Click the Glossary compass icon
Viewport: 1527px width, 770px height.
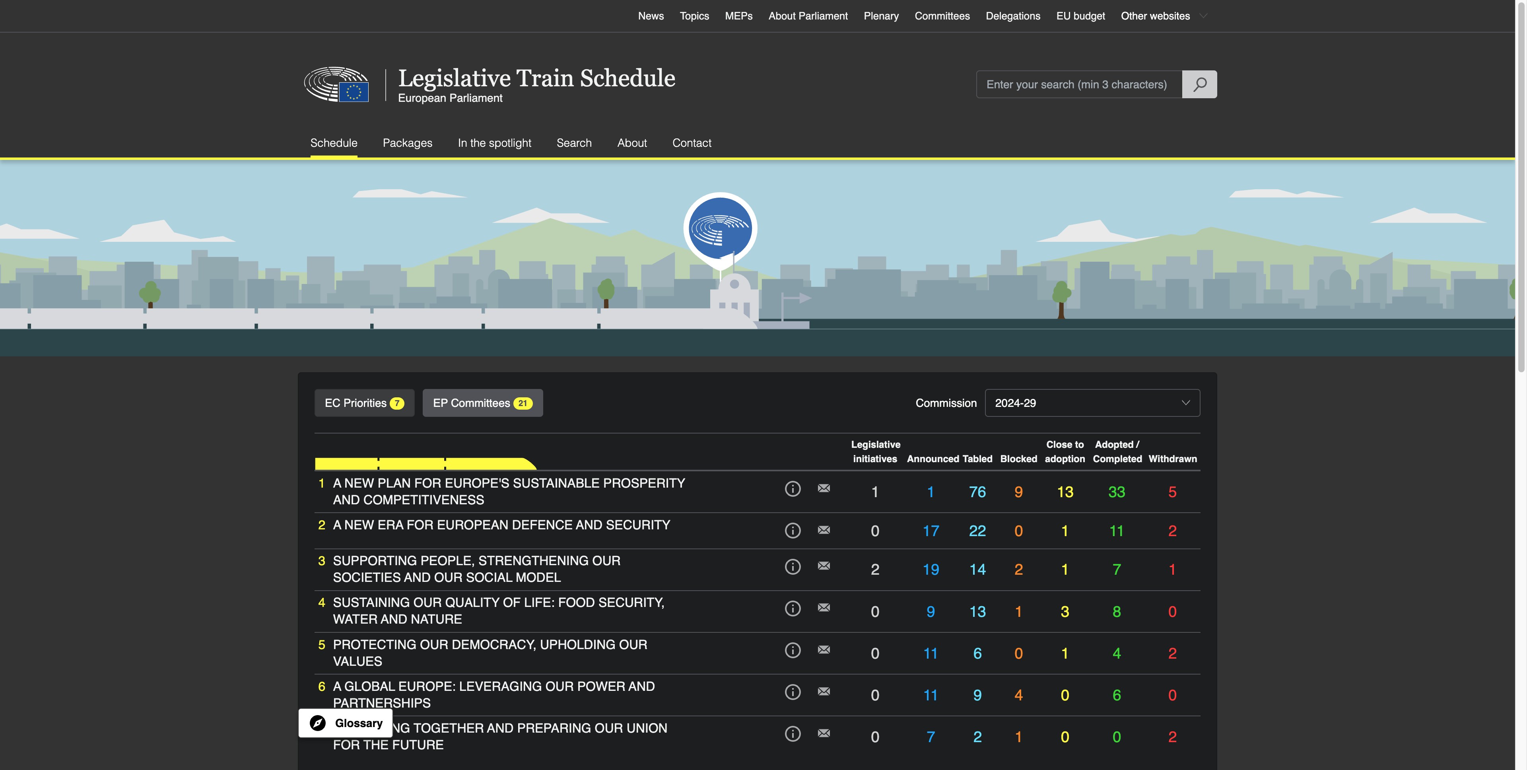(x=318, y=723)
